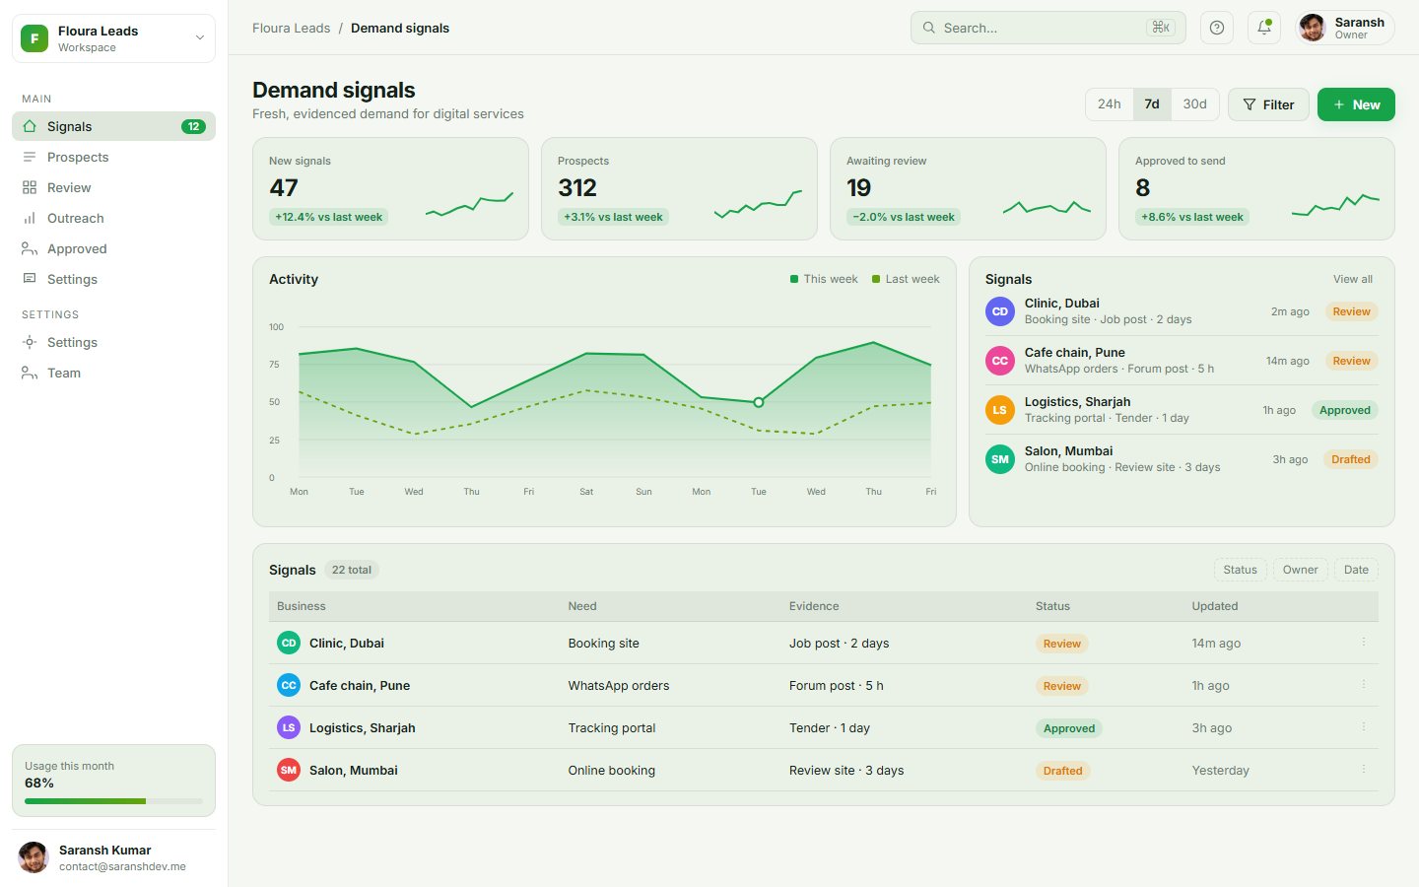Click the Outreach bar chart icon
1419x887 pixels.
pos(30,218)
